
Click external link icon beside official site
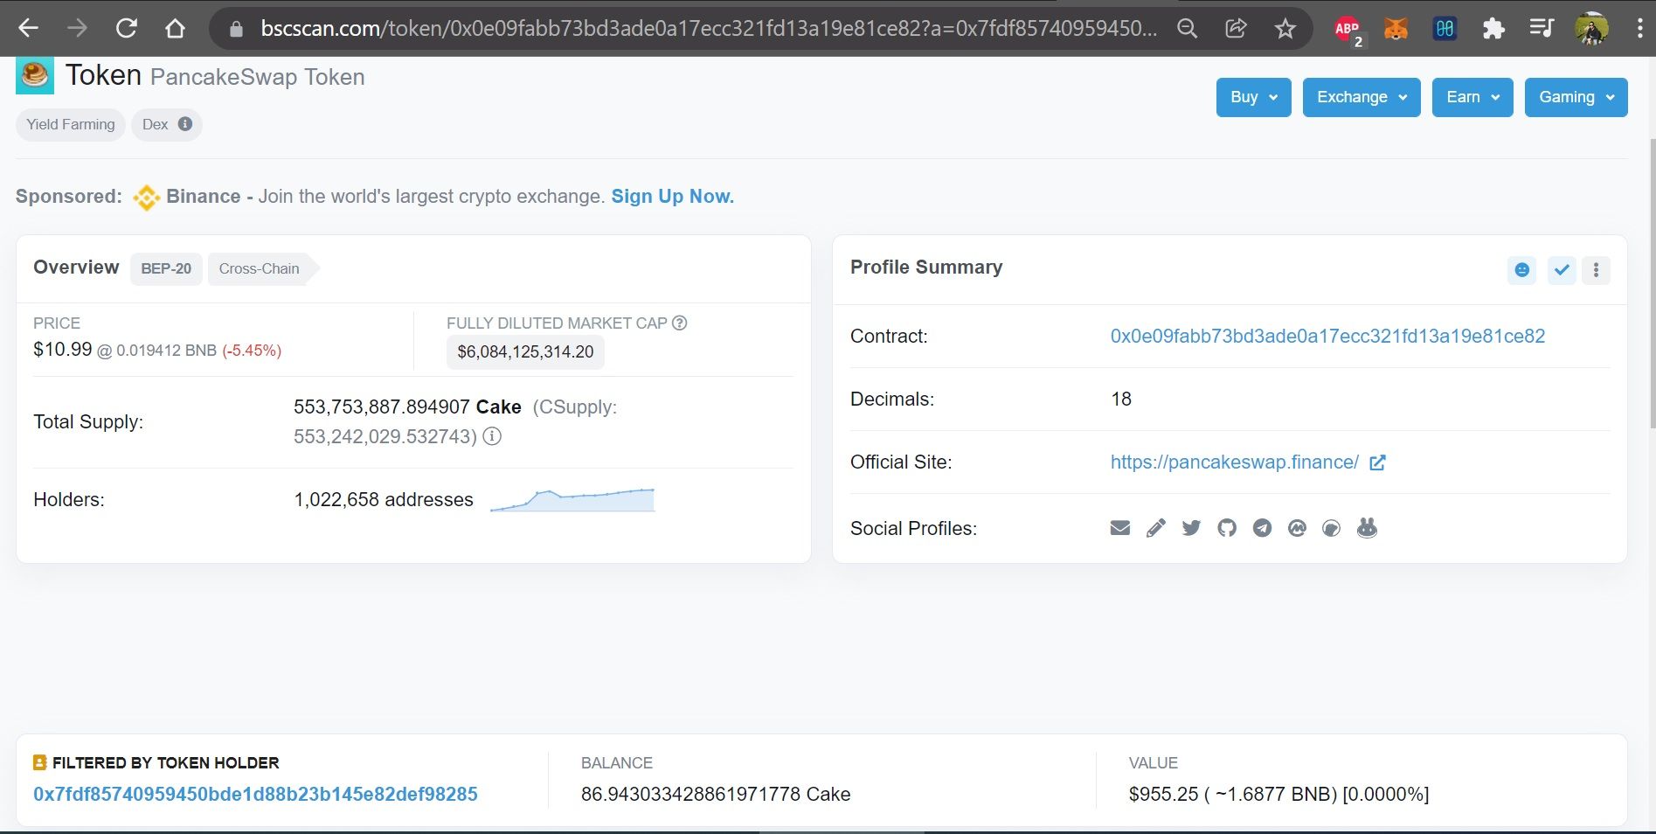(1378, 462)
